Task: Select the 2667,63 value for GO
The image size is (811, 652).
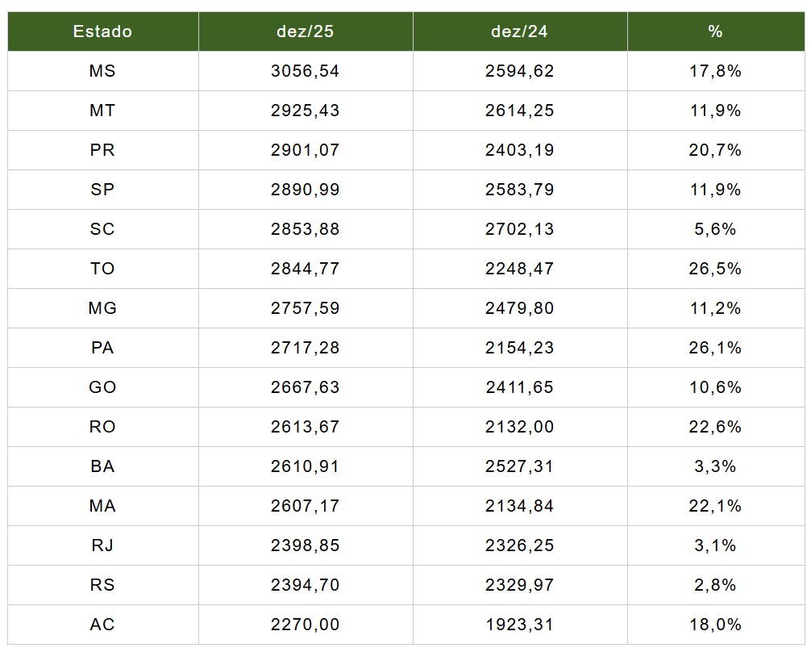Action: click(x=305, y=387)
